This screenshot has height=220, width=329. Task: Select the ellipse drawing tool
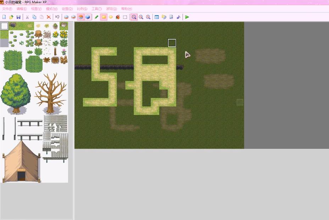111,17
